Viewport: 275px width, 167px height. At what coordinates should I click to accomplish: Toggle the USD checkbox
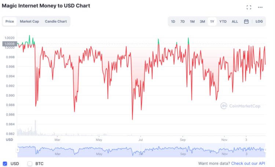point(5,163)
